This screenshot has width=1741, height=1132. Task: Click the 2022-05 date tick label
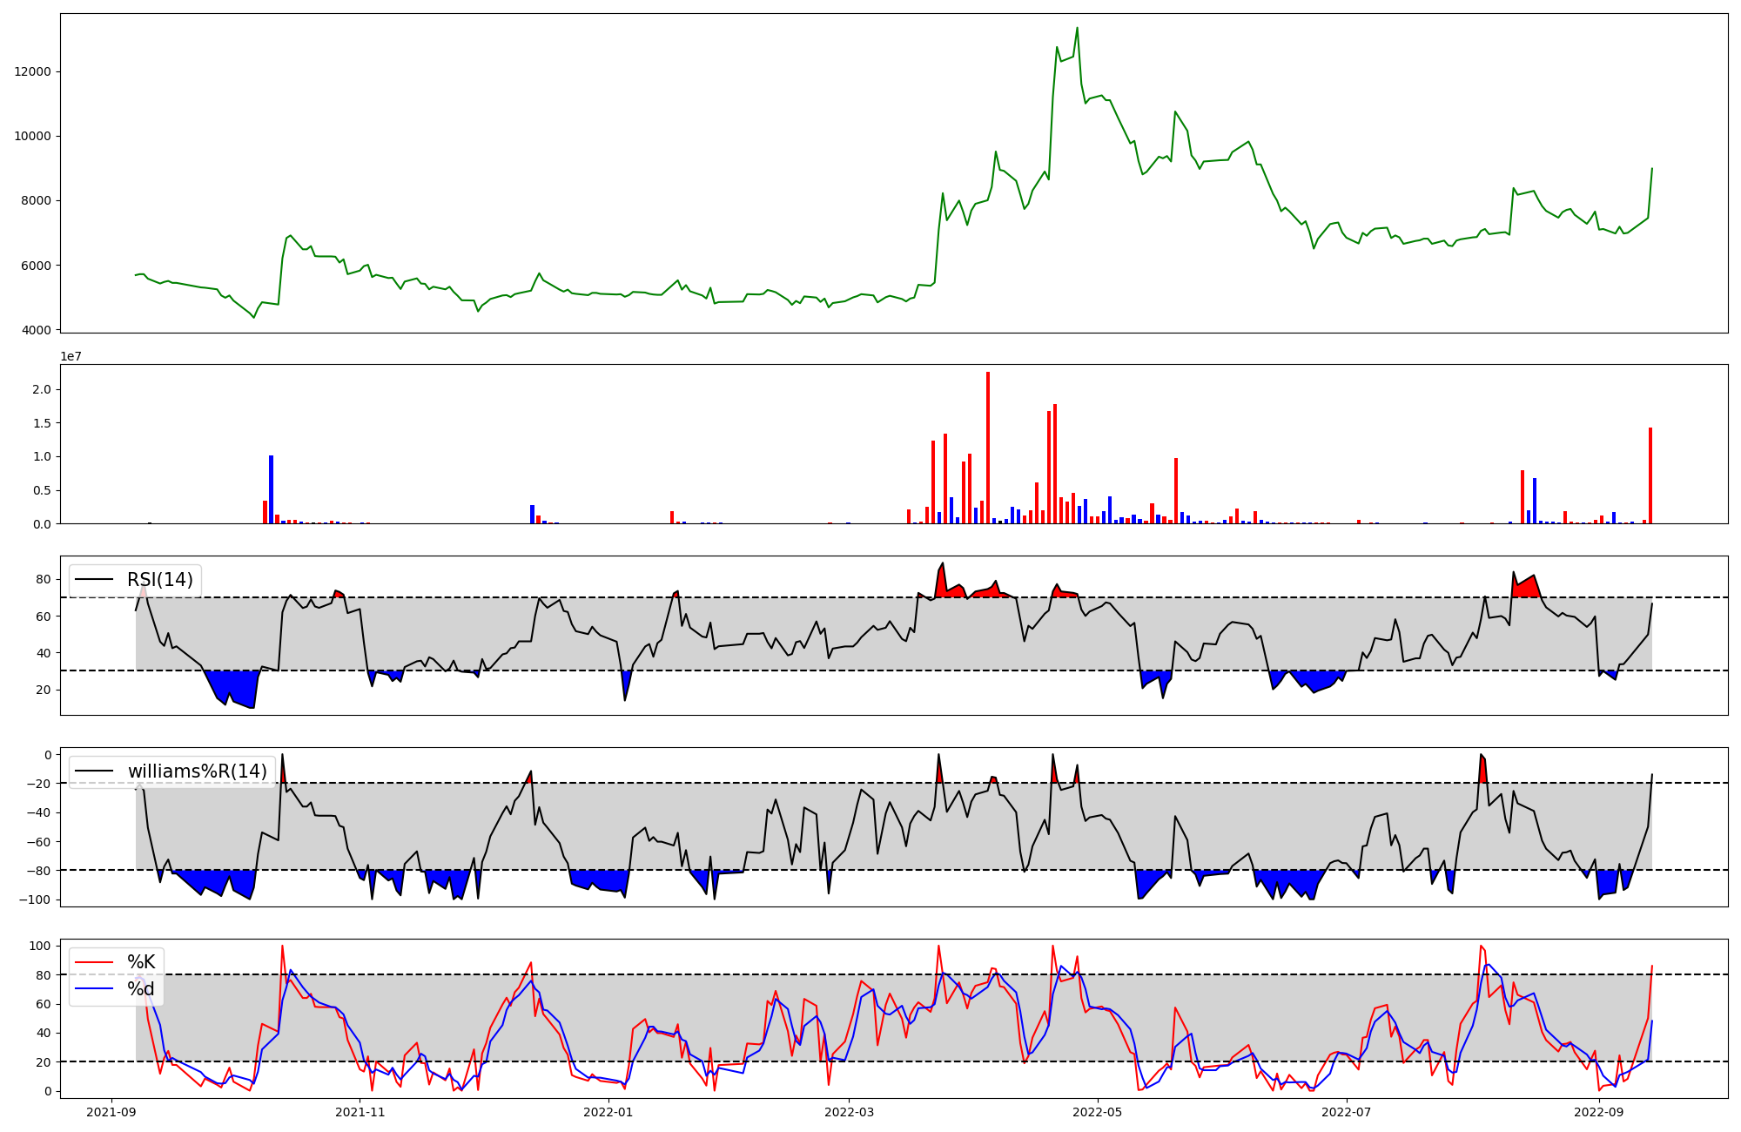pyautogui.click(x=1098, y=1112)
